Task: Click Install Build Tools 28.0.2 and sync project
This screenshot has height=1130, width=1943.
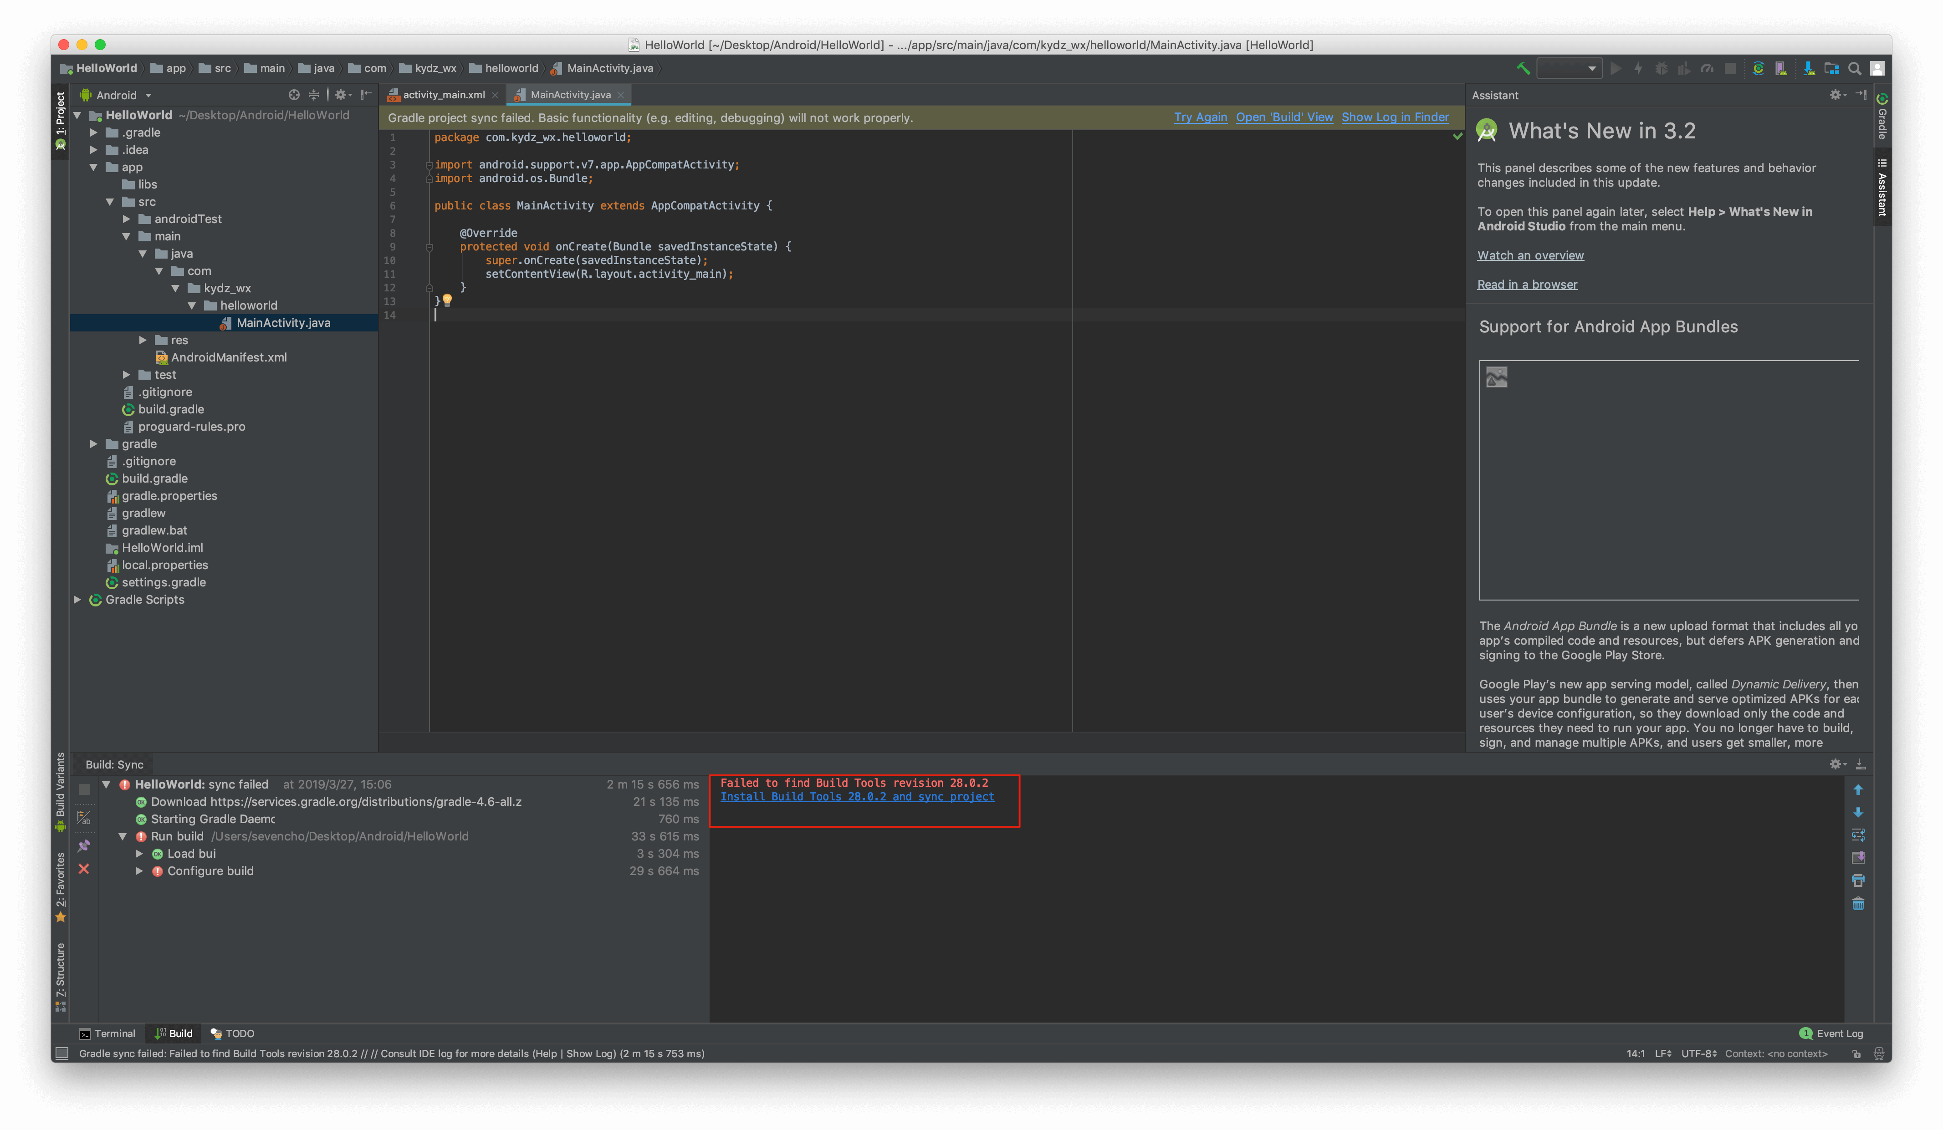Action: point(857,797)
